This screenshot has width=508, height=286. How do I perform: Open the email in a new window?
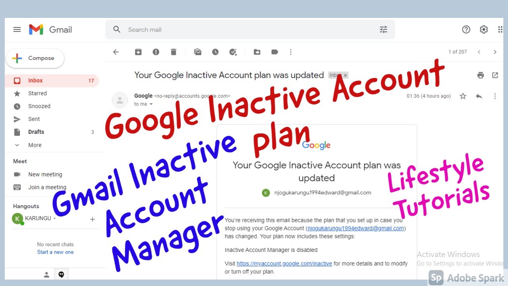pyautogui.click(x=495, y=75)
